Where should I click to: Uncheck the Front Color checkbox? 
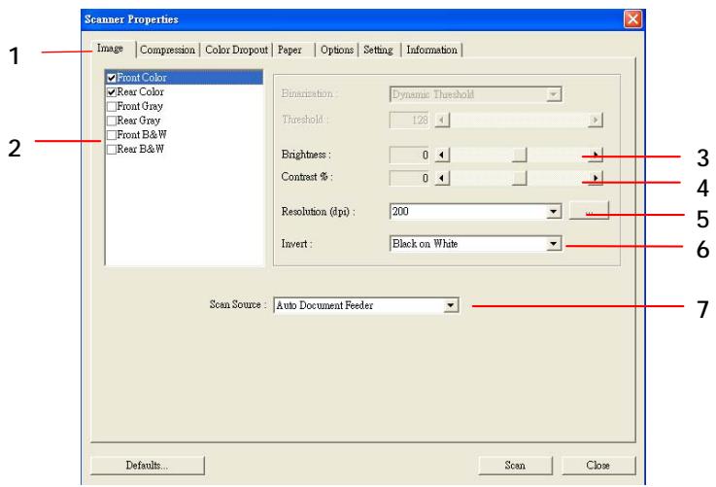coord(112,78)
